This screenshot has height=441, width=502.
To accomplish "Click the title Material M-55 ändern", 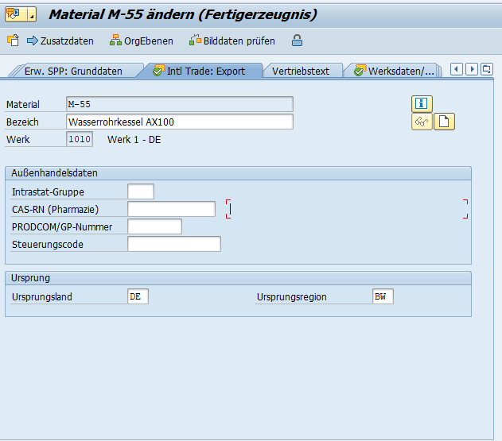I will (x=183, y=15).
